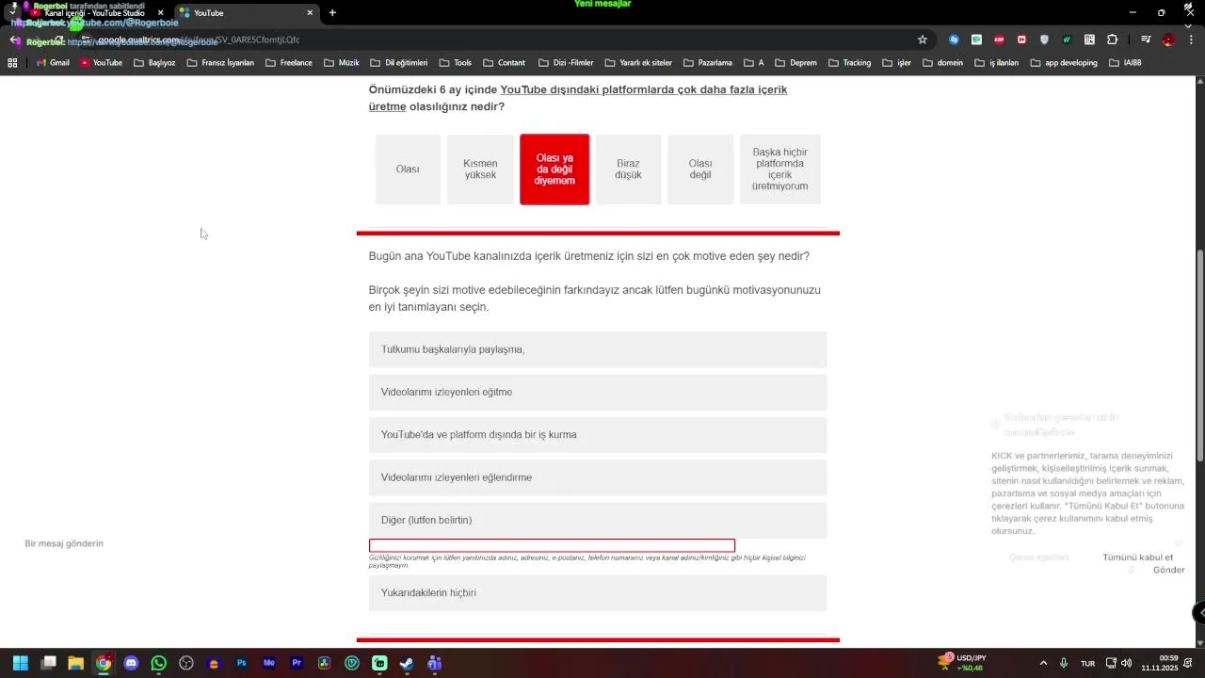Launch Adobe Media Encoder from taskbar

[x=269, y=663]
